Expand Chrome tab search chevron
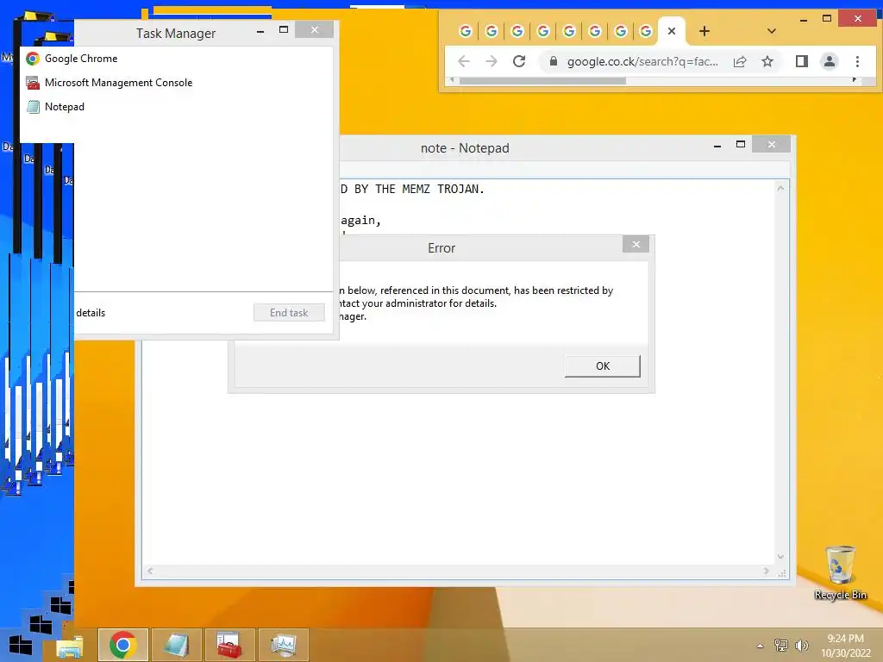Screen dimensions: 883x662 pos(772,32)
